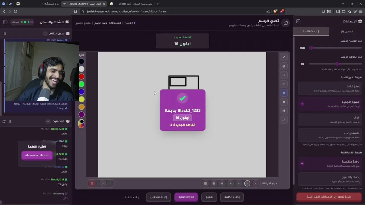The width and height of the screenshot is (365, 205).
Task: Go to home via house icon
Action: 285,23
